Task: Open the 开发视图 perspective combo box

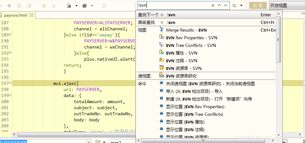Action: click(x=287, y=6)
